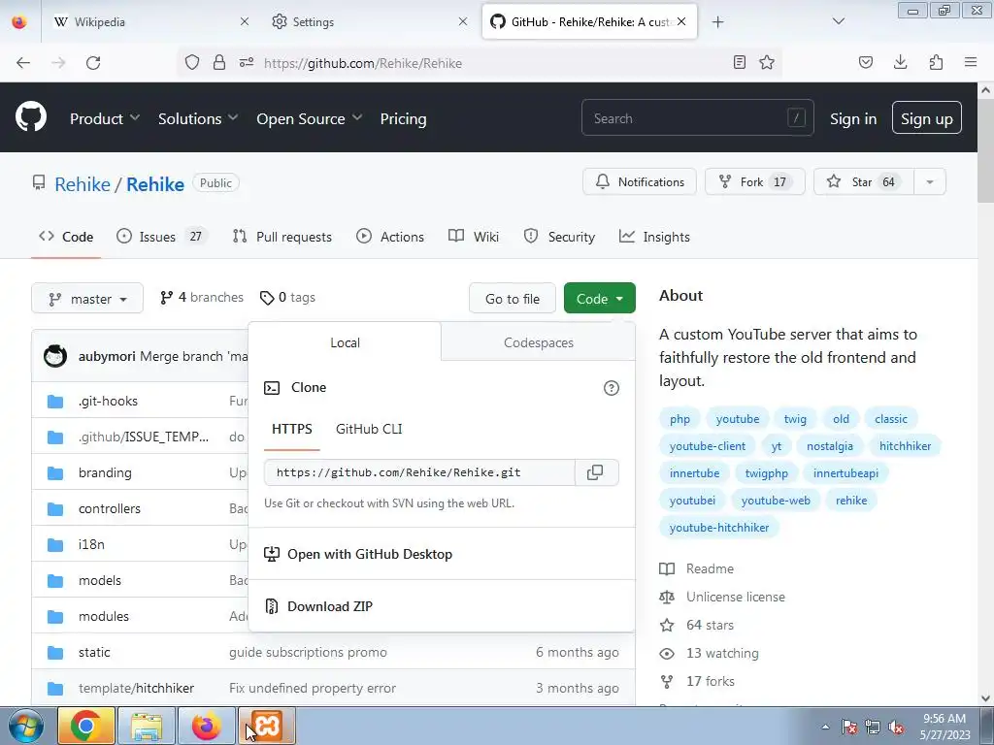This screenshot has width=994, height=745.
Task: Click the GitHub search field
Action: (697, 117)
